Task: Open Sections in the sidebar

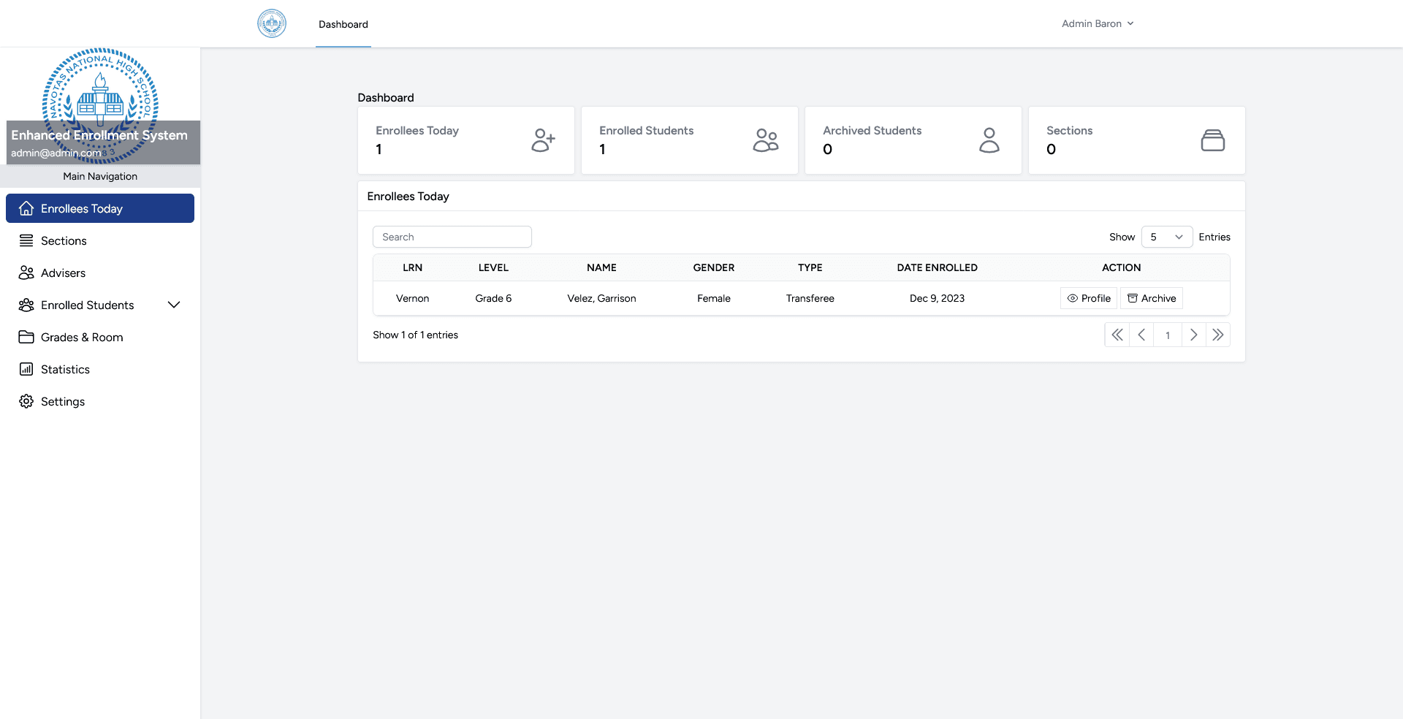Action: [64, 240]
